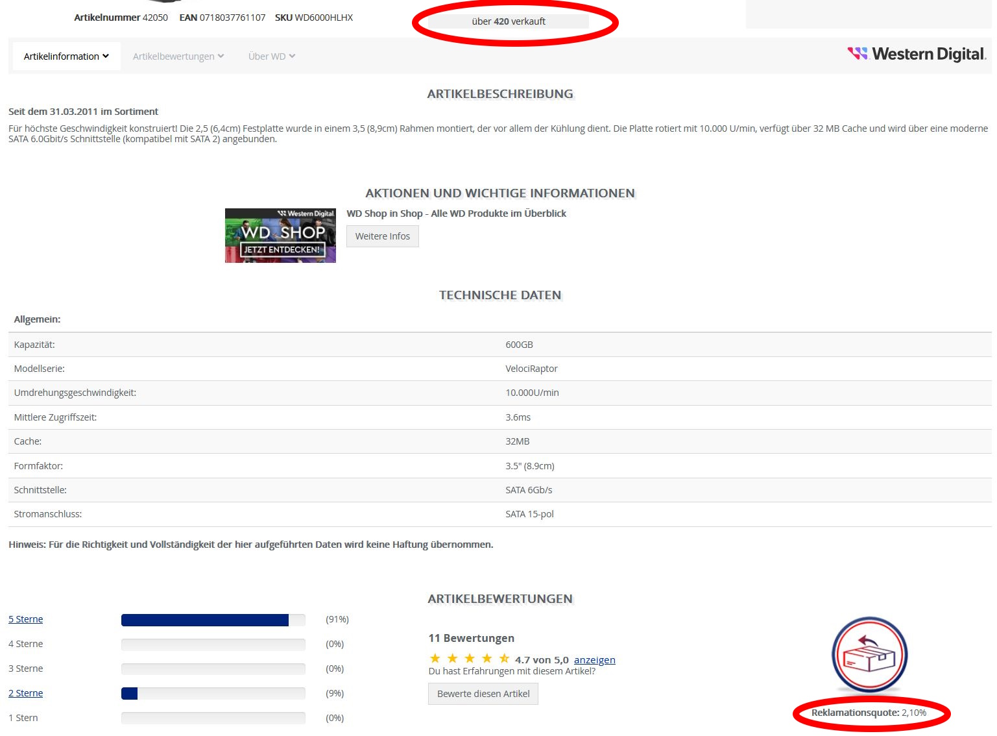Image resolution: width=997 pixels, height=736 pixels.
Task: Select the SKU WD6000HLHX text
Action: (x=314, y=18)
